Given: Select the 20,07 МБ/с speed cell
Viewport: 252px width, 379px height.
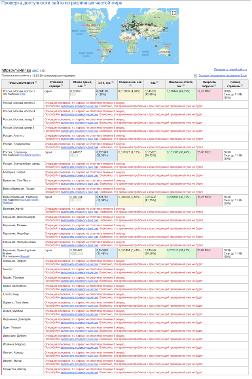Looking at the screenshot, I should point(210,253).
